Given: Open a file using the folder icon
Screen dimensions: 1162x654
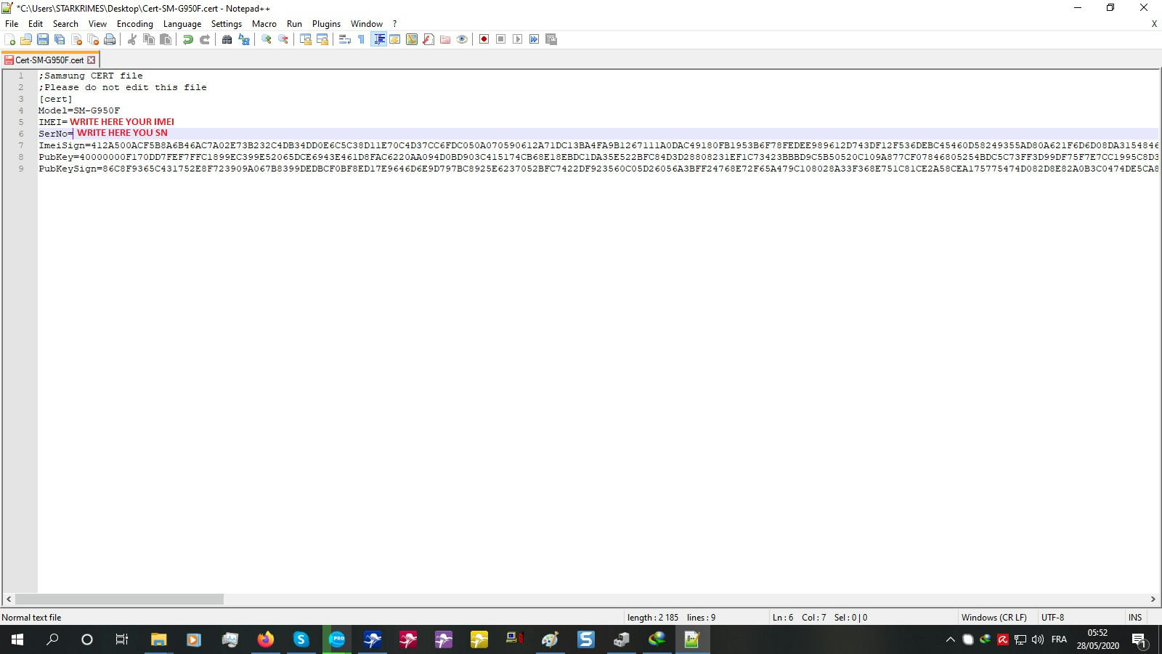Looking at the screenshot, I should click(x=26, y=39).
